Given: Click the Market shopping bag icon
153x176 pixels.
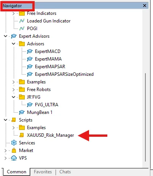Looking at the screenshot, I should click(x=14, y=150).
